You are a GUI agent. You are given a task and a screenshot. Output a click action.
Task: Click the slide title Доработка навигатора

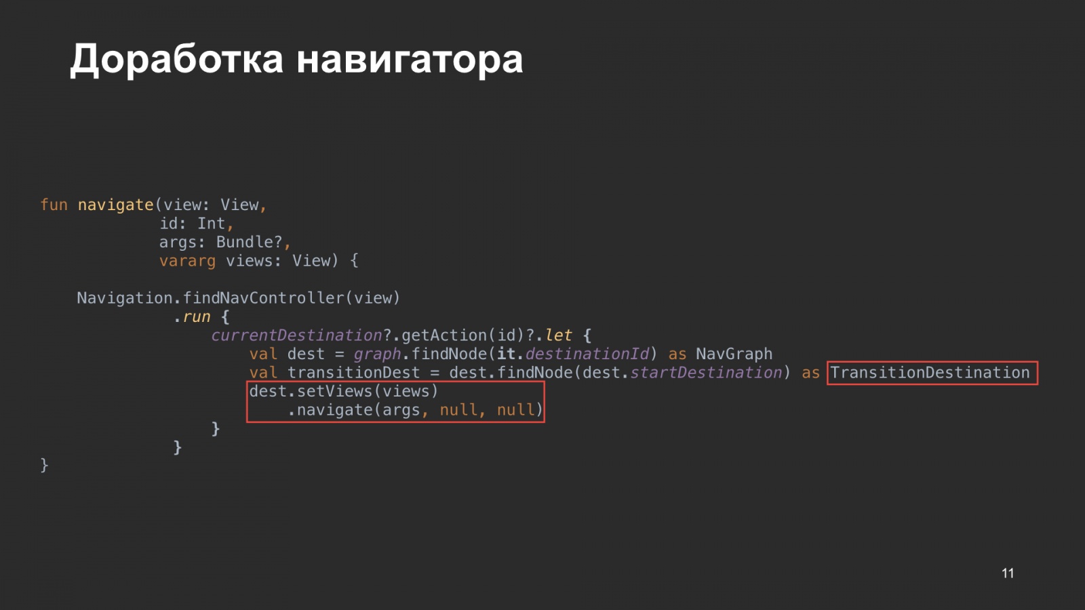(x=295, y=60)
